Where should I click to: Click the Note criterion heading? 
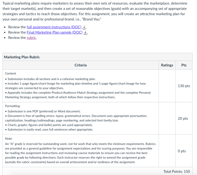pos(9,139)
